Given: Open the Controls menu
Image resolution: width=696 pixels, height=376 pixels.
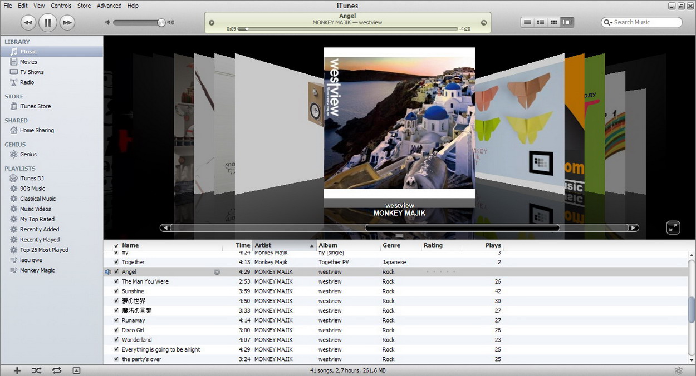Looking at the screenshot, I should 61,6.
